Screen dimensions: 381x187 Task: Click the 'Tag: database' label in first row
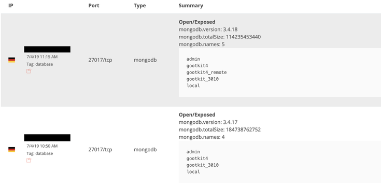pyautogui.click(x=39, y=64)
